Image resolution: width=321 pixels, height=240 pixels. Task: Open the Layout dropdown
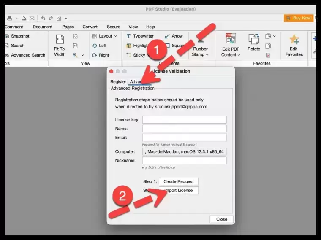tap(105, 36)
